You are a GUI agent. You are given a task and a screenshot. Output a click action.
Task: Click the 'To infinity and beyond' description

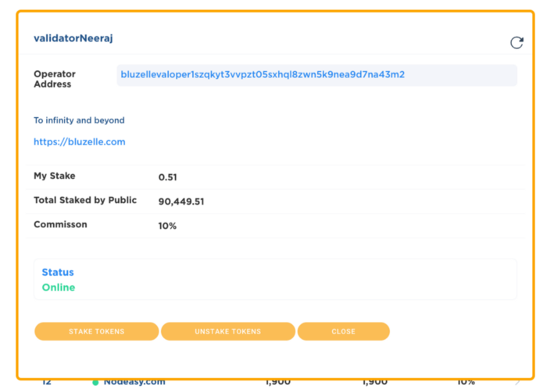tap(79, 120)
